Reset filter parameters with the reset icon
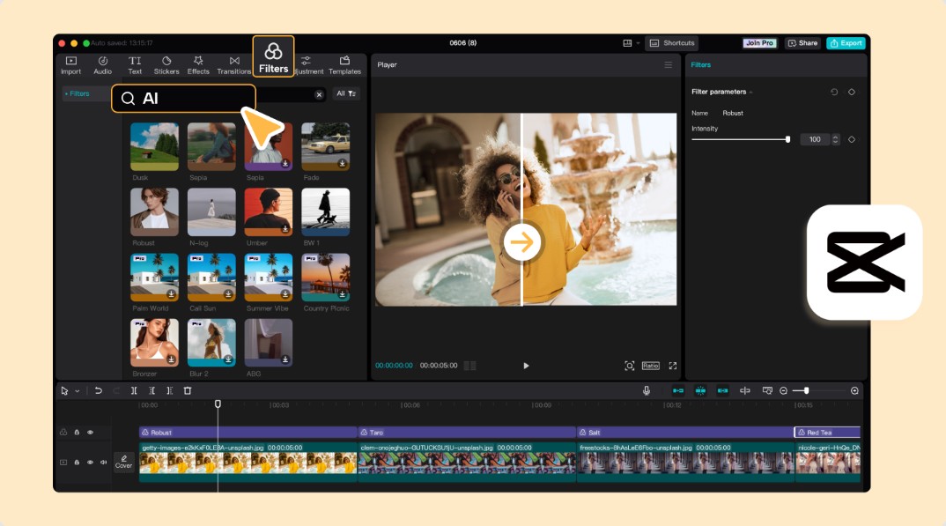 (x=834, y=92)
